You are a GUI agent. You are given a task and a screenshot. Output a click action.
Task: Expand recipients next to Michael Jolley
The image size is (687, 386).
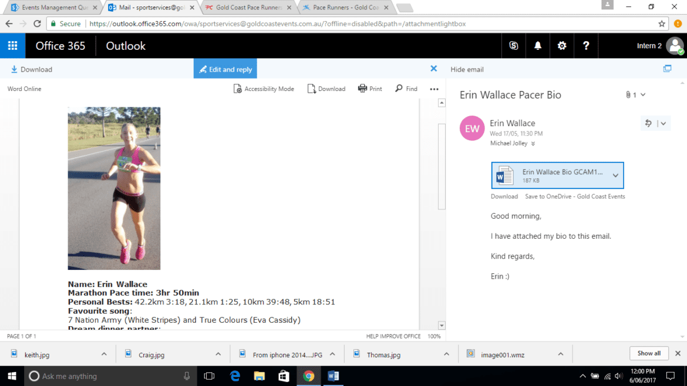533,144
